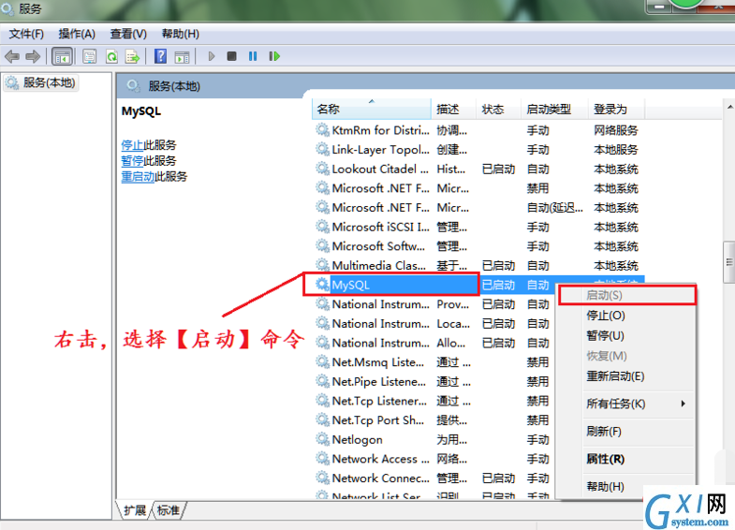Select the Microsoft iSCSI I... service row

coord(478,227)
